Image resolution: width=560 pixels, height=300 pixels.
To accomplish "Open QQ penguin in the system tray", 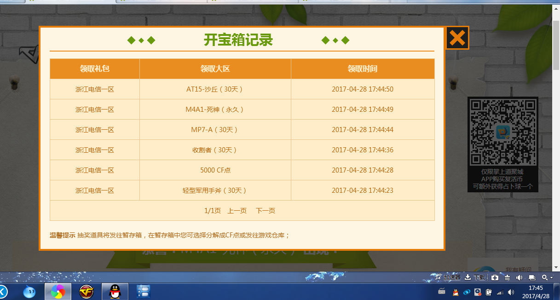I will (x=456, y=292).
